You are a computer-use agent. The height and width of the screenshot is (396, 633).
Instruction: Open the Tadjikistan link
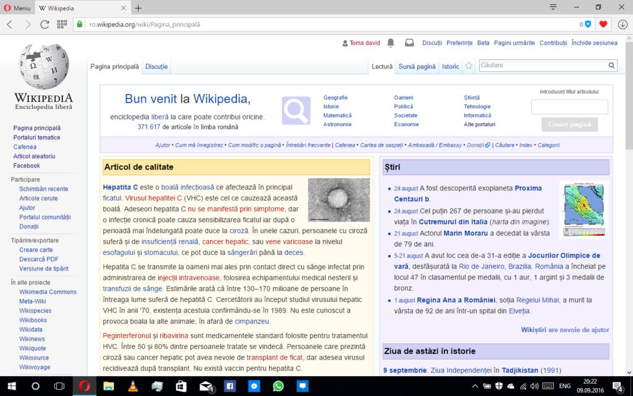coord(520,370)
